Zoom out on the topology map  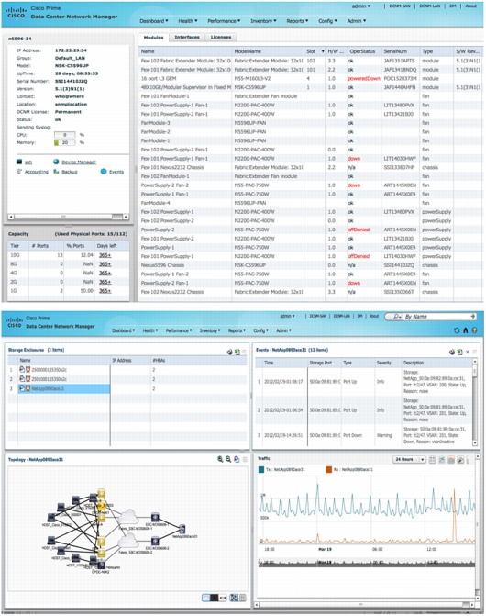(228, 459)
